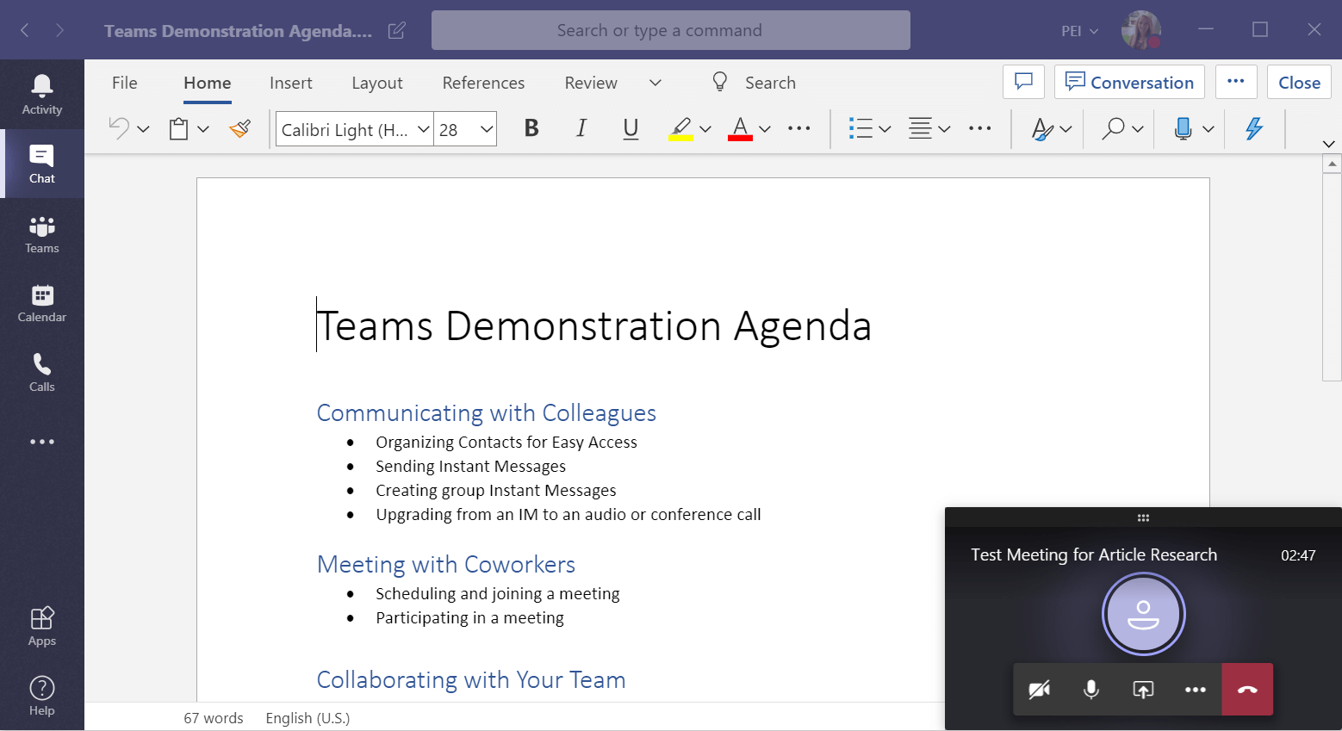Open the Dictate microphone tool
Image resolution: width=1342 pixels, height=731 pixels.
1183,127
